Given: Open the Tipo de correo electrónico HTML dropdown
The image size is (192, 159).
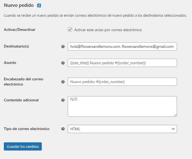Looking at the screenshot, I should click(x=122, y=129).
